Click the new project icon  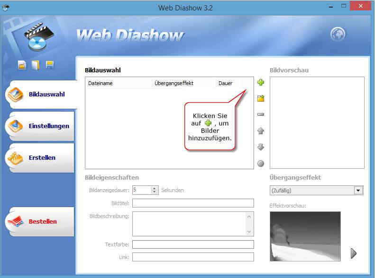pos(22,65)
